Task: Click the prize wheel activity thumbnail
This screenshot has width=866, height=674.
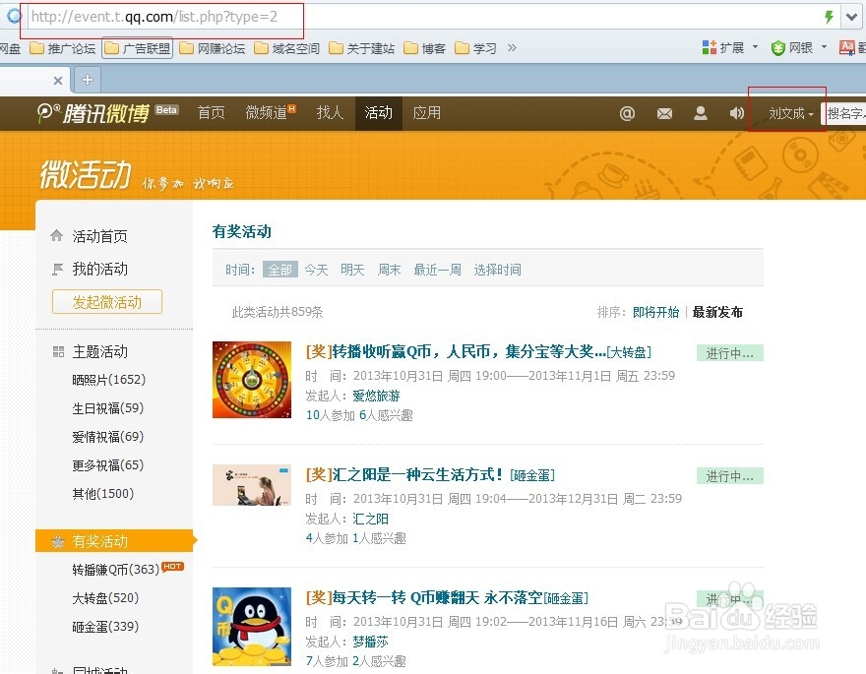Action: pos(252,380)
